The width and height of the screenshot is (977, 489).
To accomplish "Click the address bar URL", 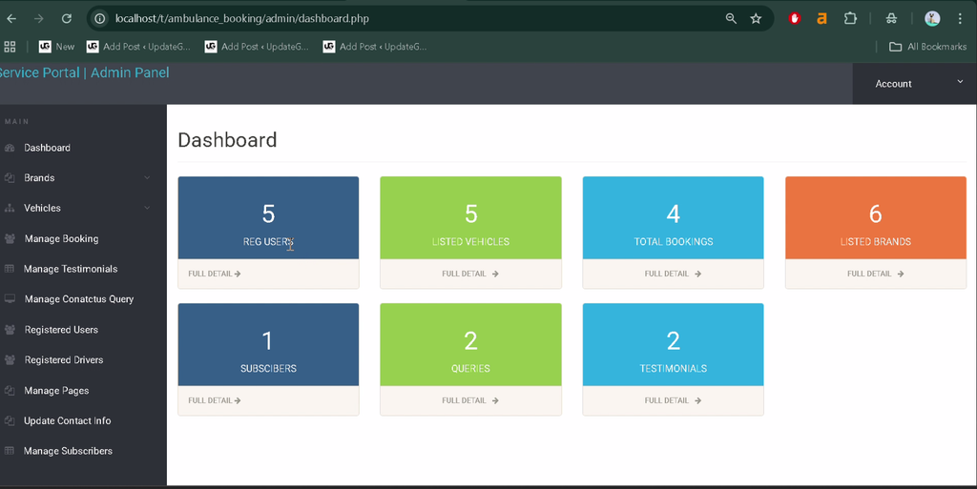I will click(242, 19).
